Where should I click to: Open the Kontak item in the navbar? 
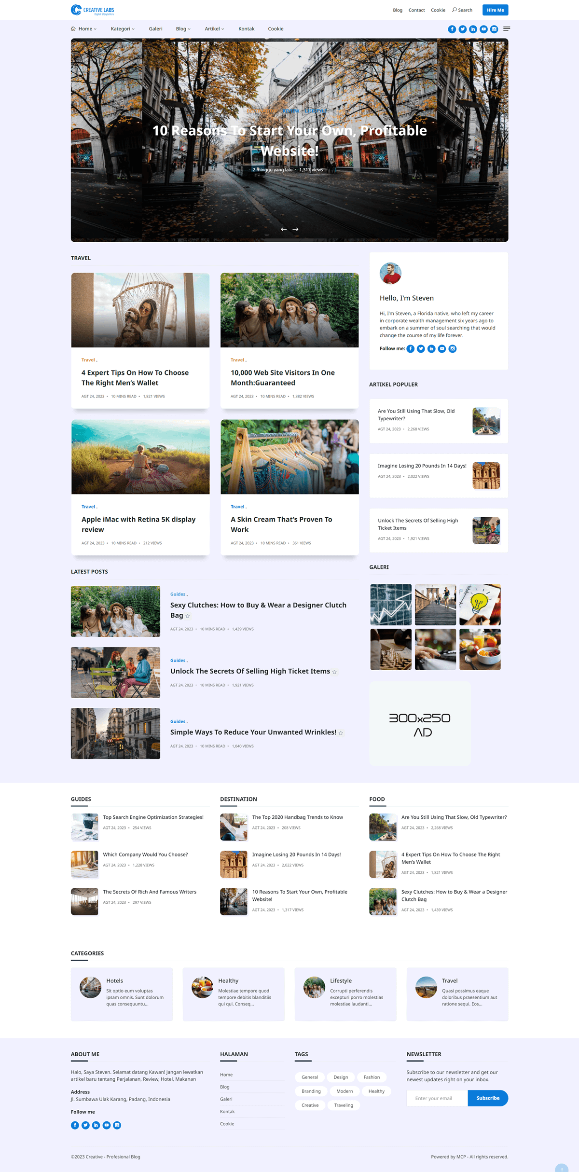pyautogui.click(x=246, y=29)
